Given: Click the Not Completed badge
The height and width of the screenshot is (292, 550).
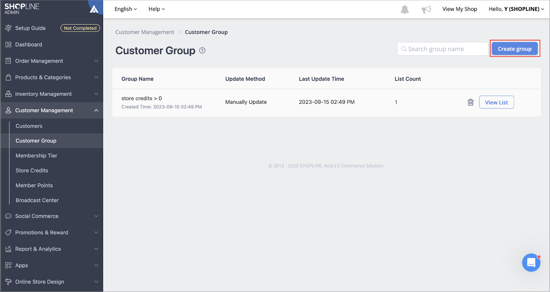Looking at the screenshot, I should [80, 28].
